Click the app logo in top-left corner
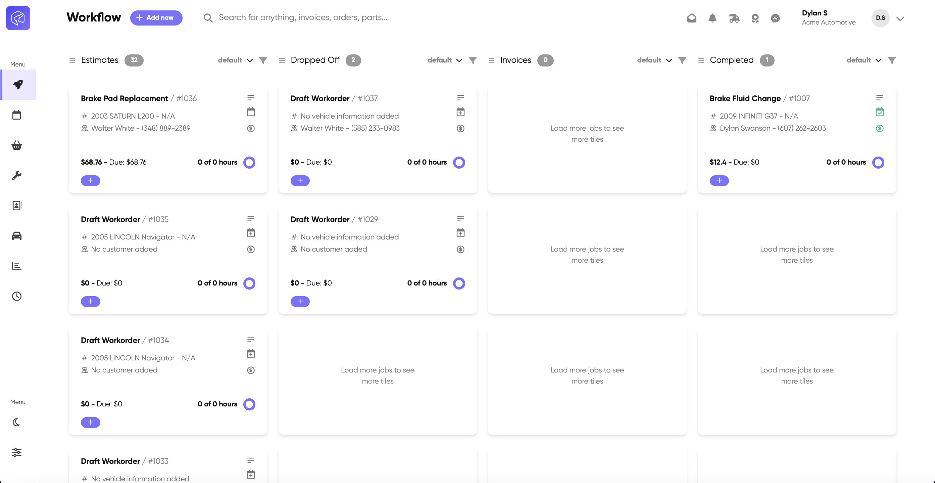The height and width of the screenshot is (483, 935). (18, 18)
